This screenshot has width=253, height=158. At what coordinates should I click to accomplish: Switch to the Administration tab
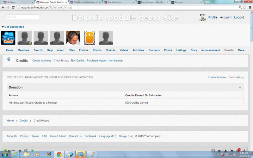(119, 2)
